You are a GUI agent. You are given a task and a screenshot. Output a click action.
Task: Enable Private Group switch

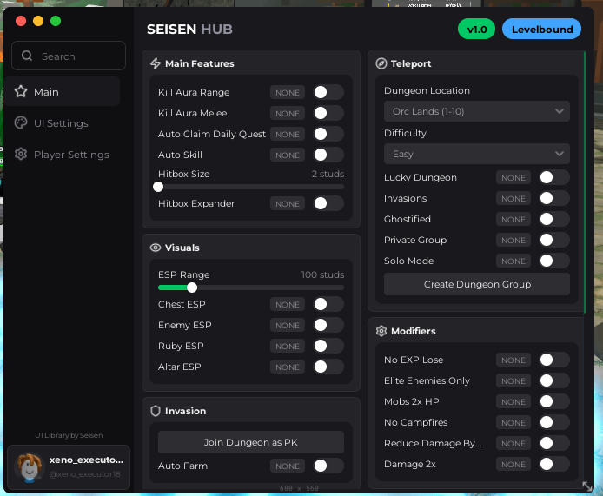(x=554, y=240)
